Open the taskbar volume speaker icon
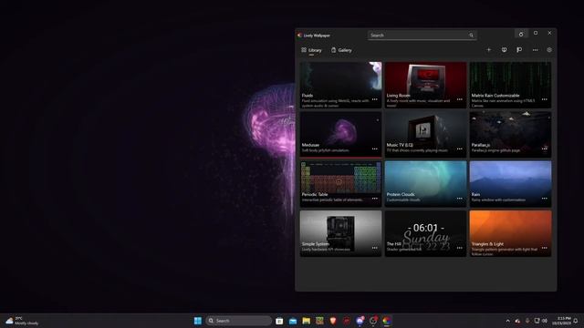 [x=545, y=321]
